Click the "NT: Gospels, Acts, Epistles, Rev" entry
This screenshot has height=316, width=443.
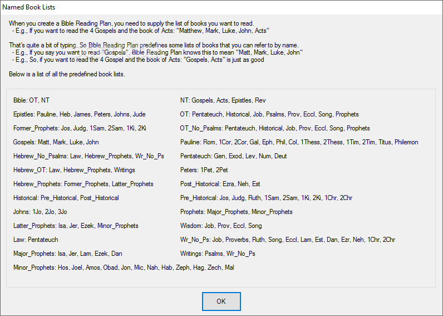(x=223, y=100)
